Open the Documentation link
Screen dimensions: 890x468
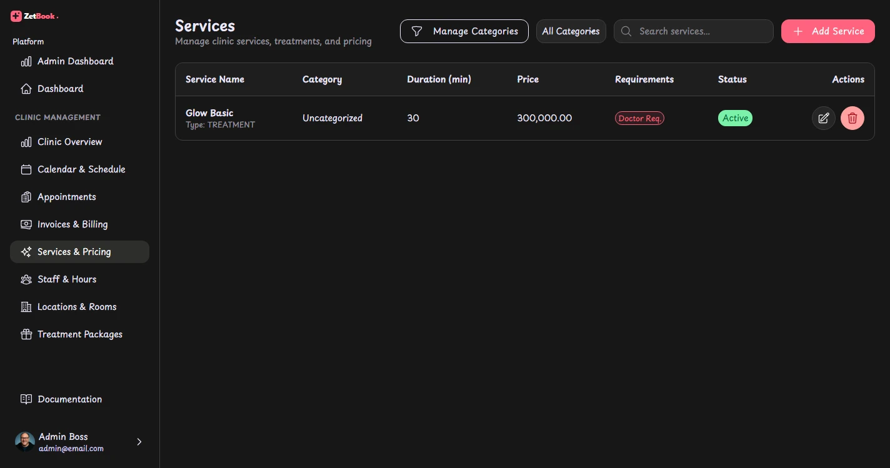click(79, 399)
